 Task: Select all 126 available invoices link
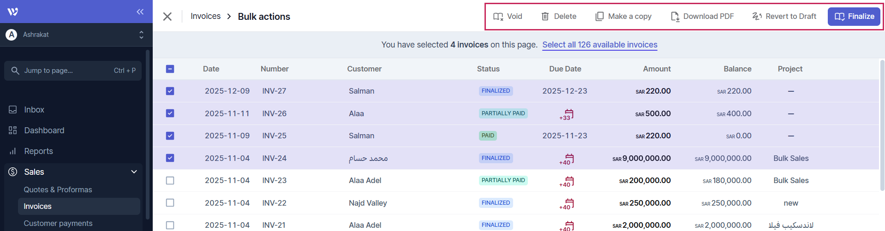coord(599,45)
